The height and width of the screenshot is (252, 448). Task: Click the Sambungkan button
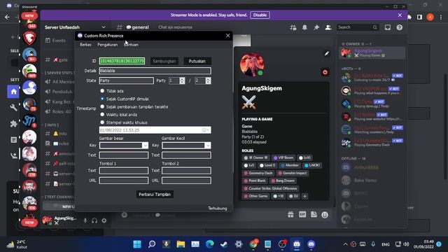click(164, 61)
